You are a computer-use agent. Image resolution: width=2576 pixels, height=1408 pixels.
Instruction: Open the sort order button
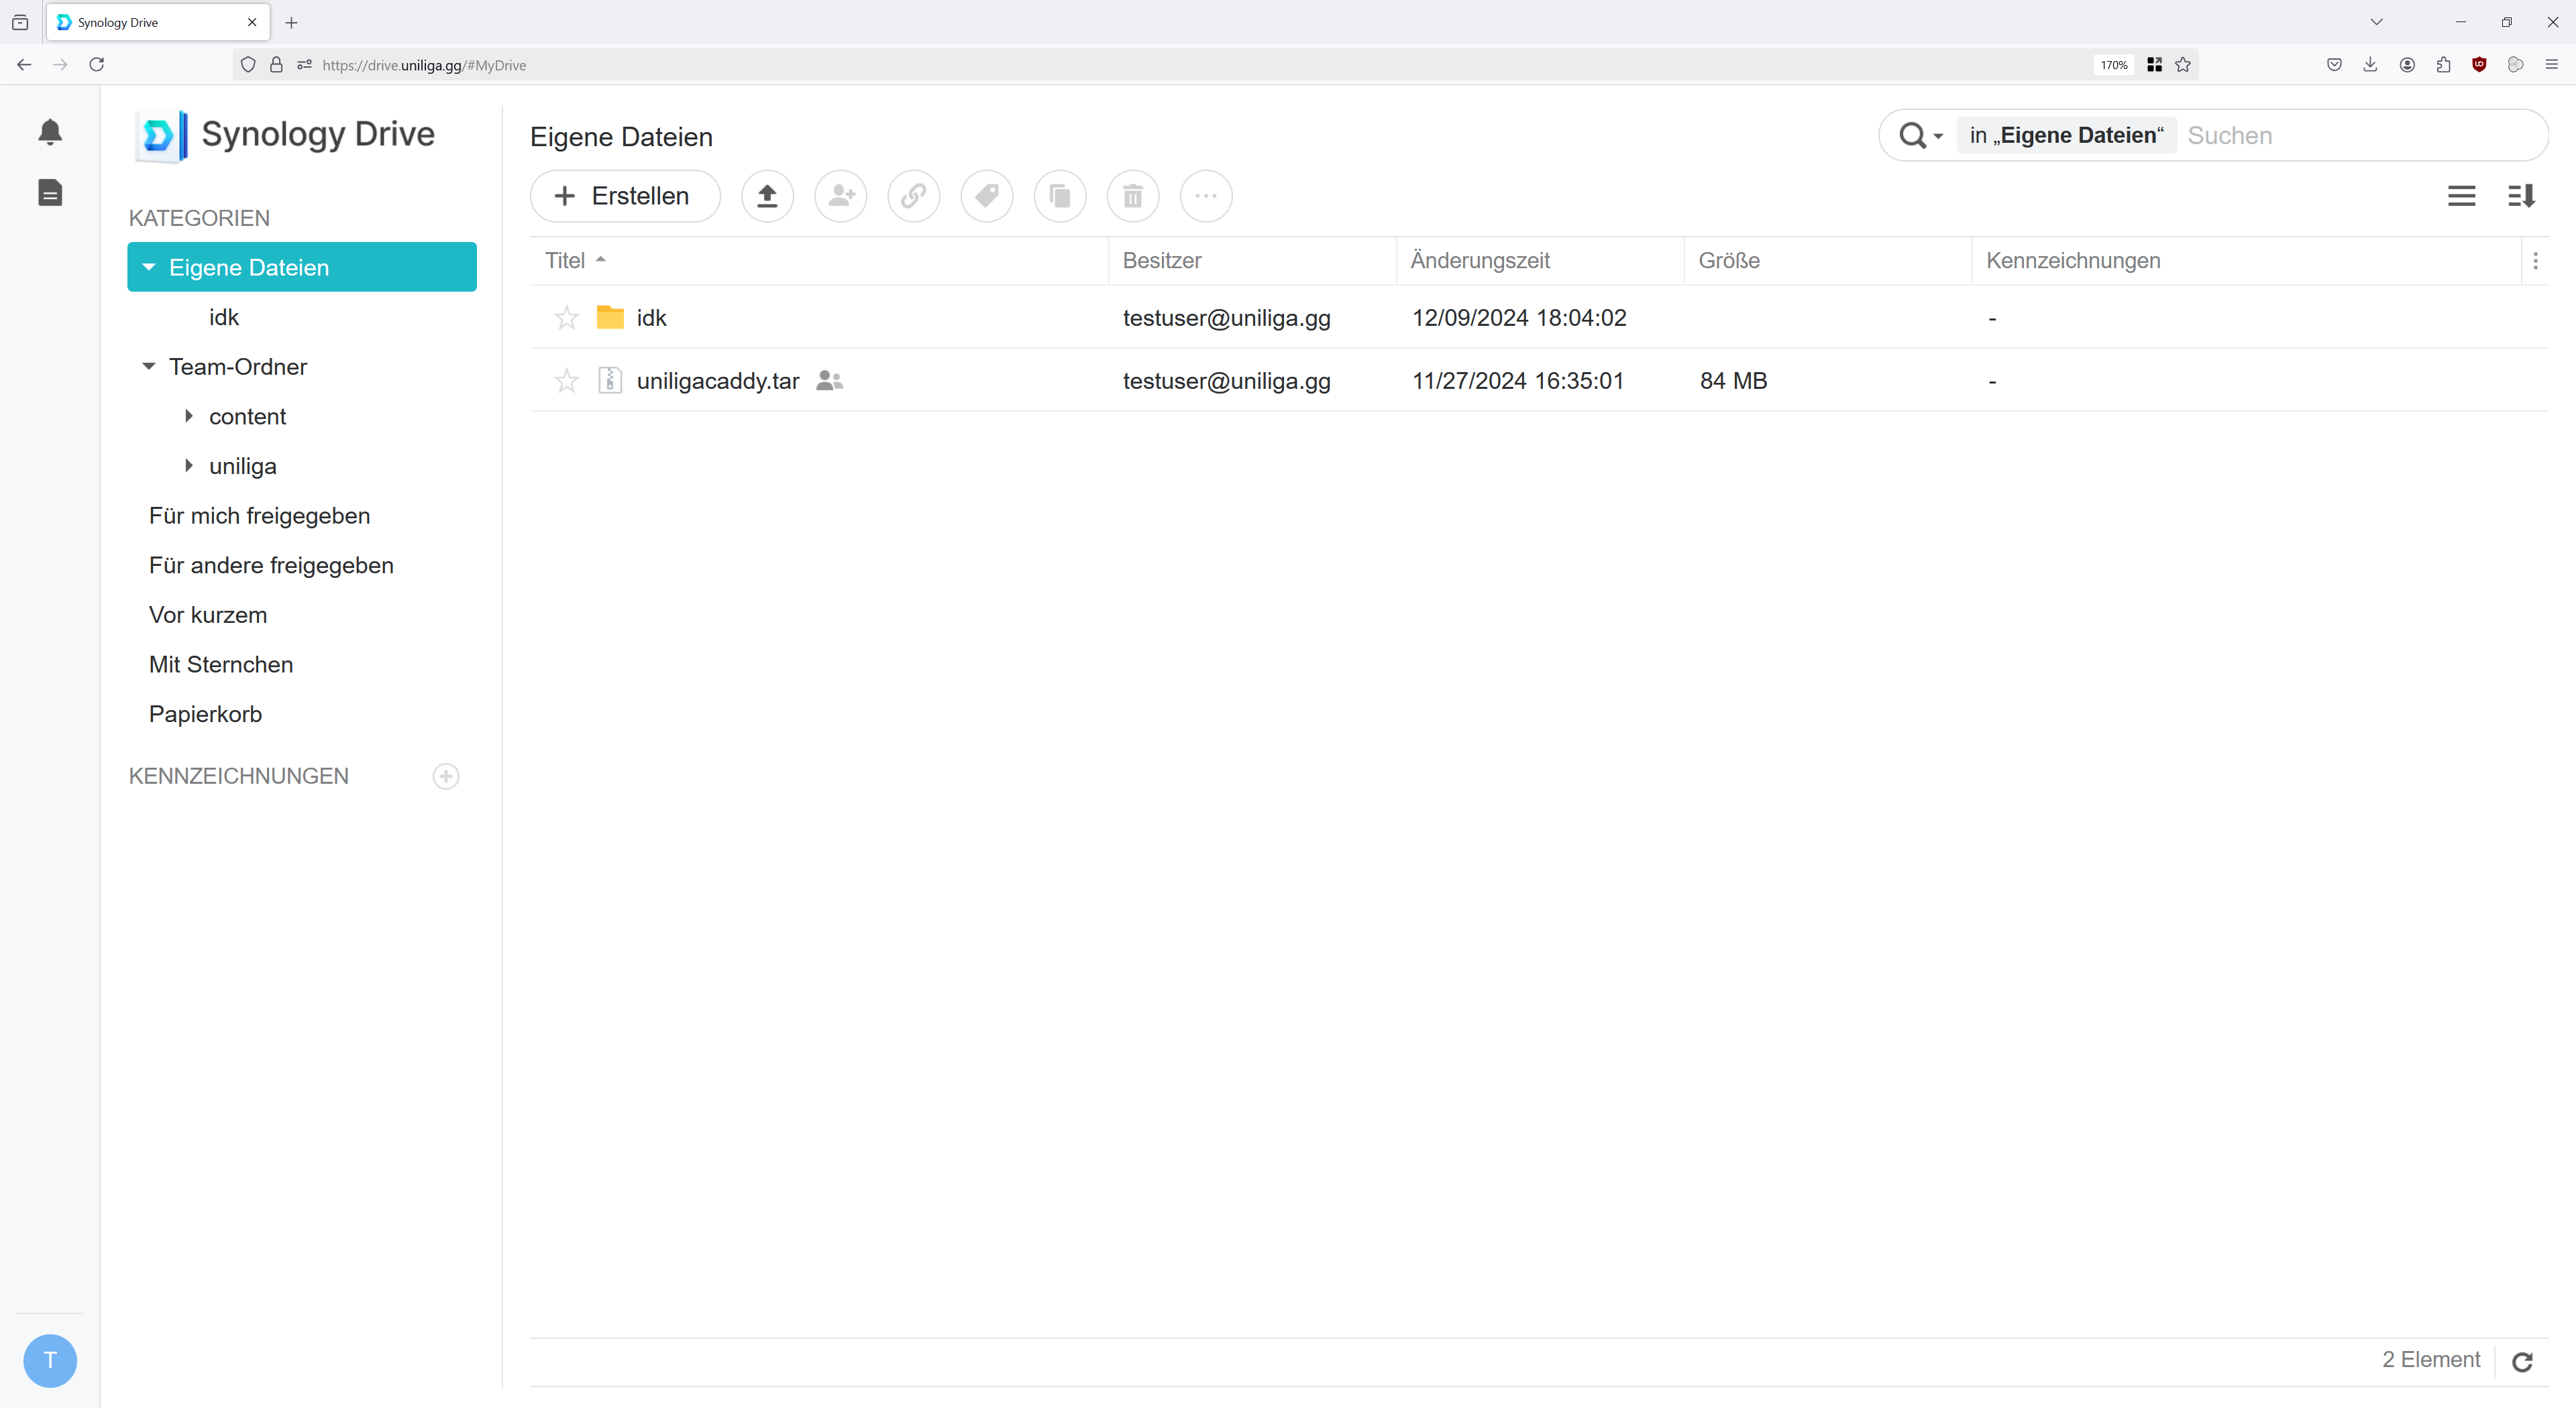(x=2521, y=196)
